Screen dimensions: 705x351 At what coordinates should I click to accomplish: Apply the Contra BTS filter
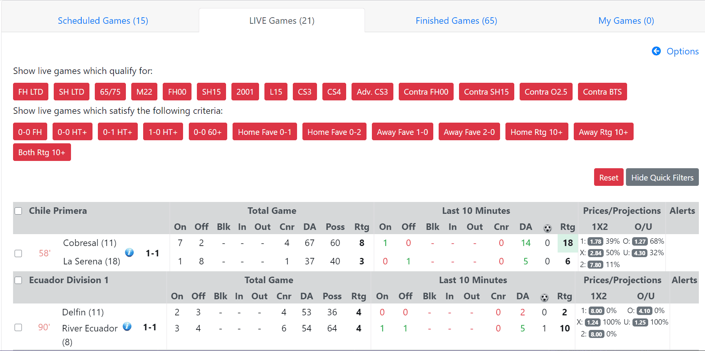[602, 92]
